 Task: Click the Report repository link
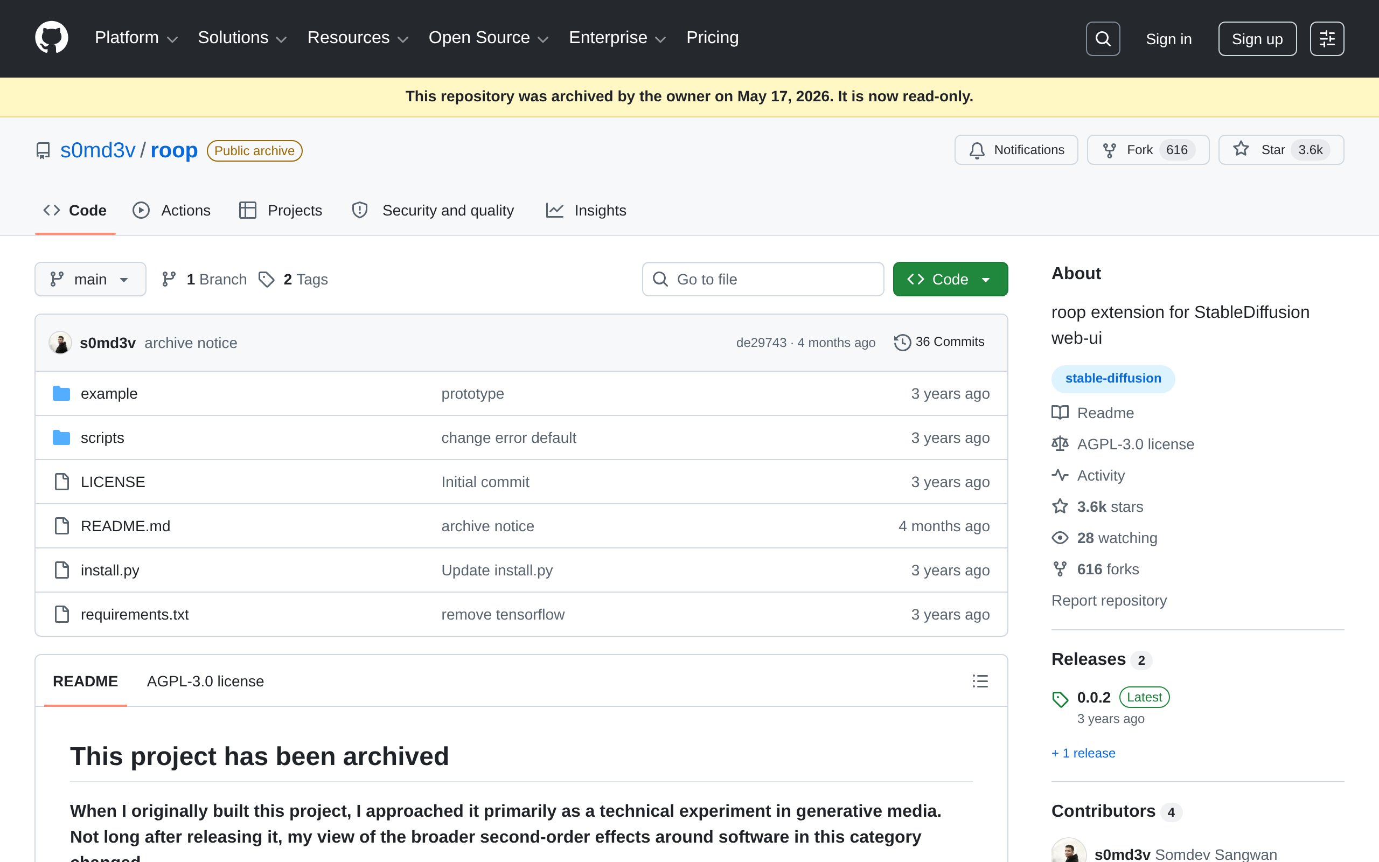[x=1109, y=600]
